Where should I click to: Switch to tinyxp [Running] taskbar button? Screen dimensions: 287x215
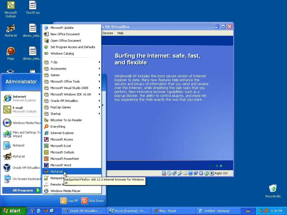coord(129,211)
